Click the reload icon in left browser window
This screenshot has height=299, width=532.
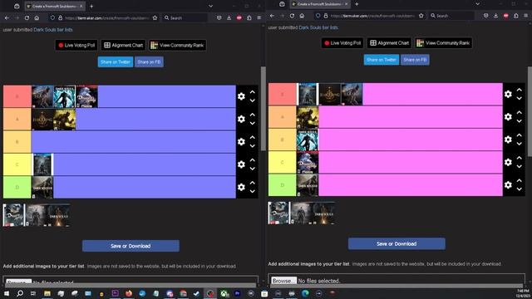[x=27, y=17]
